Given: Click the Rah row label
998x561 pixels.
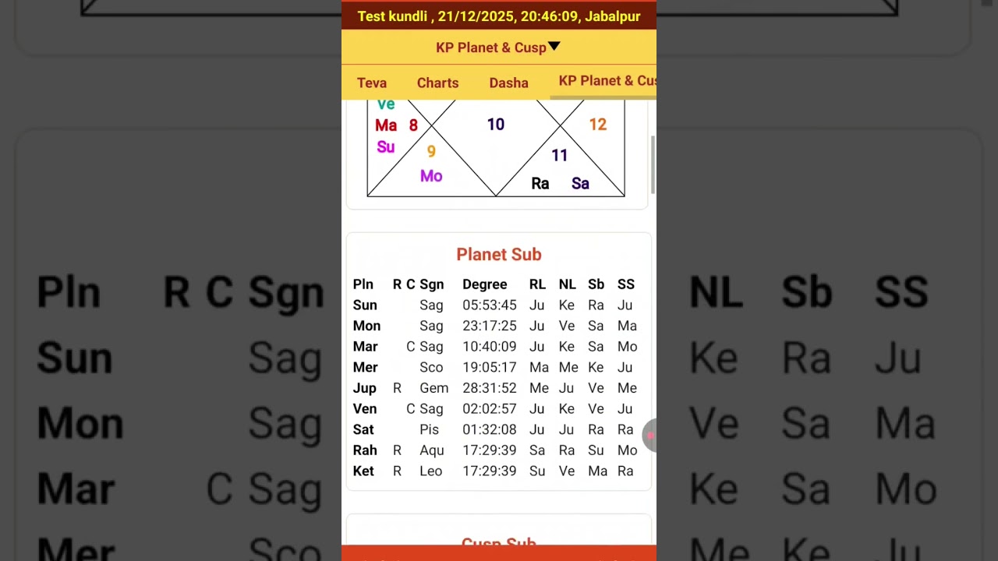Looking at the screenshot, I should click(x=365, y=450).
